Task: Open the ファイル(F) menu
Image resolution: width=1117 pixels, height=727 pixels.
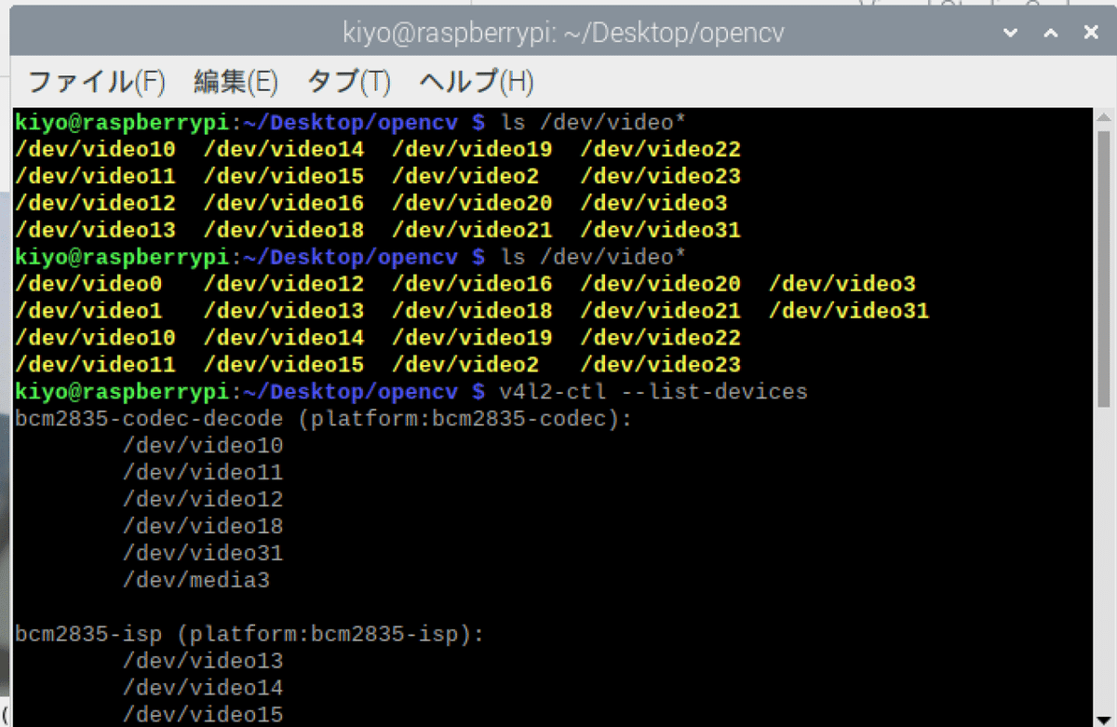Action: pyautogui.click(x=96, y=82)
